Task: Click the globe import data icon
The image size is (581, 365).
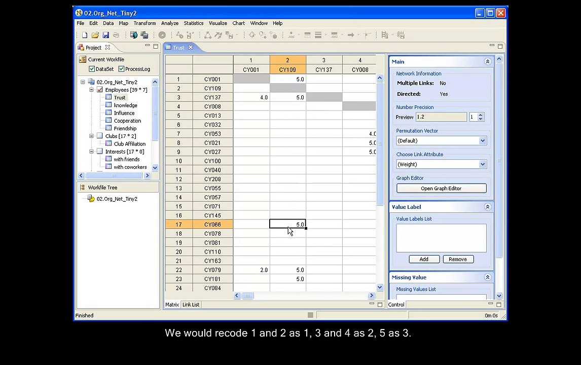Action: [134, 35]
